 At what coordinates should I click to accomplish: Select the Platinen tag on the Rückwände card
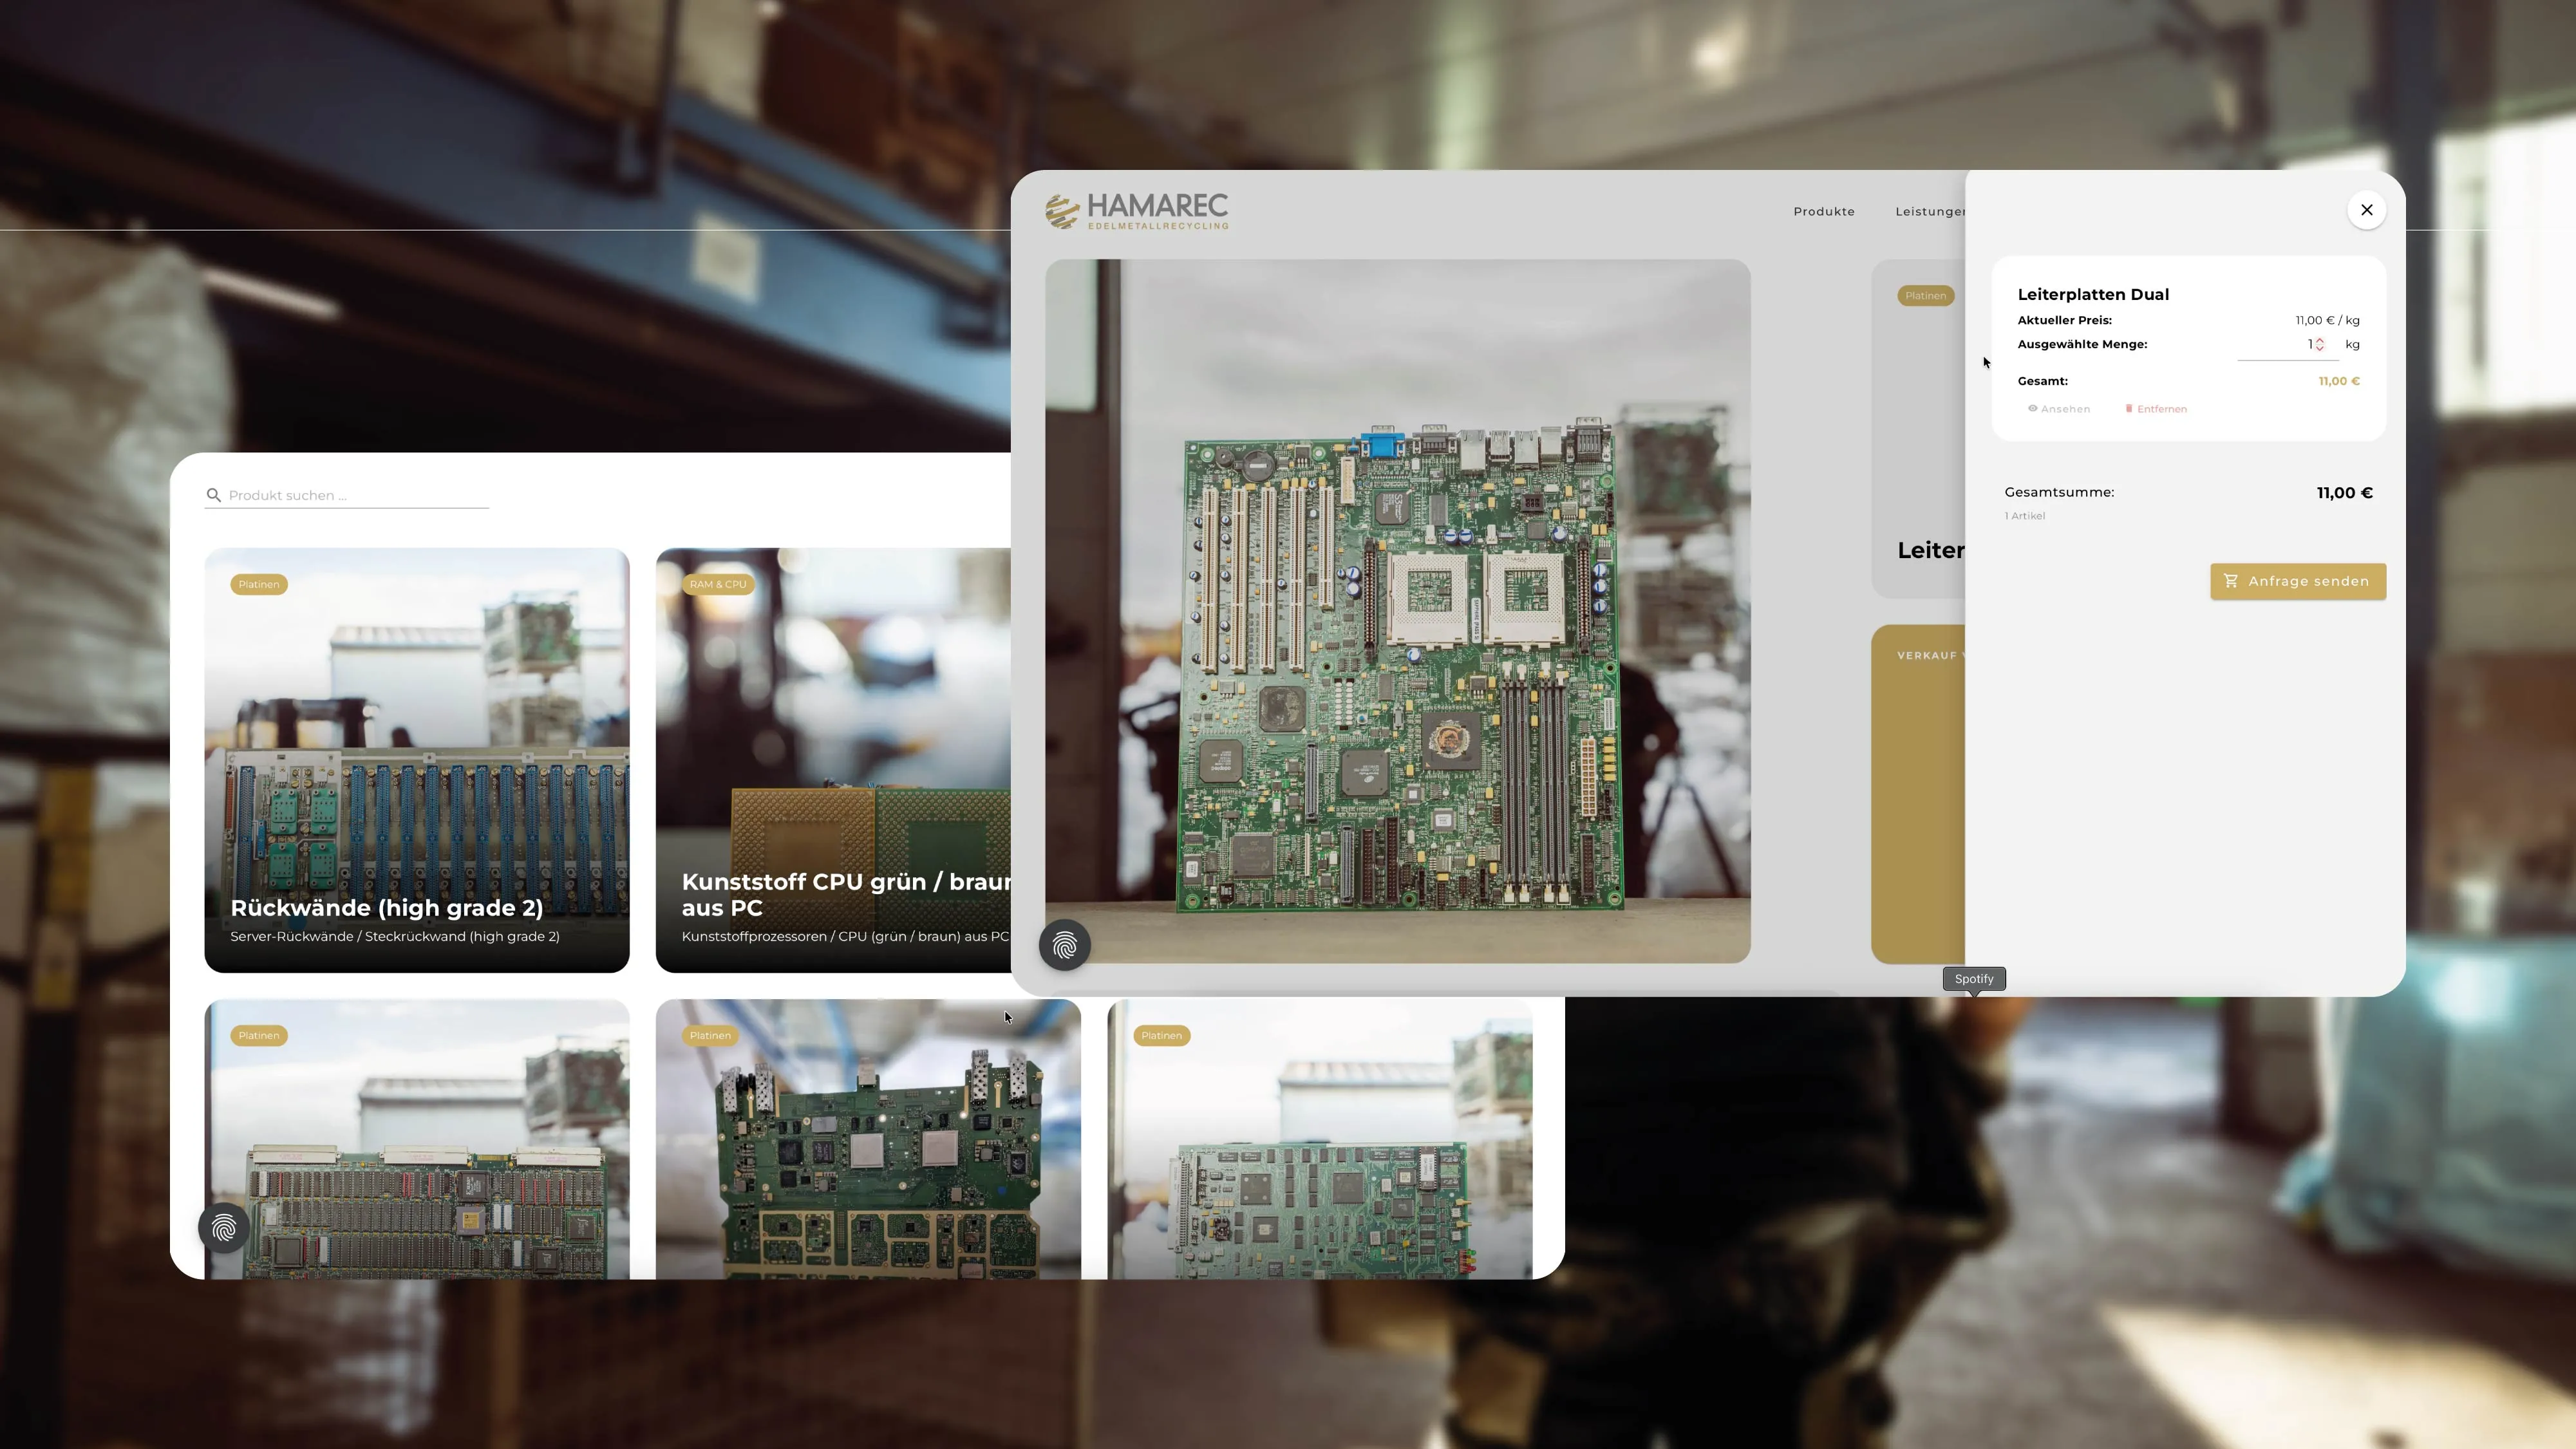pyautogui.click(x=258, y=584)
